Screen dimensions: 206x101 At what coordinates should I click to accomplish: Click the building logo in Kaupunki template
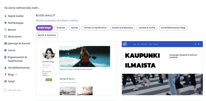125,44
